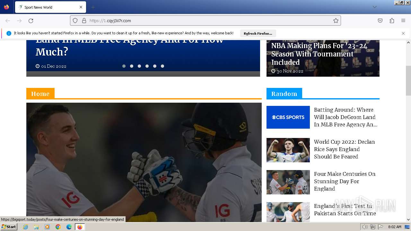The height and width of the screenshot is (231, 411).
Task: Open England's First Test In Pakistan article
Action: (345, 210)
